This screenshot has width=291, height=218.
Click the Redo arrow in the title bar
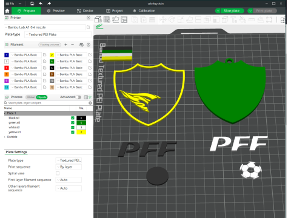(49, 4)
